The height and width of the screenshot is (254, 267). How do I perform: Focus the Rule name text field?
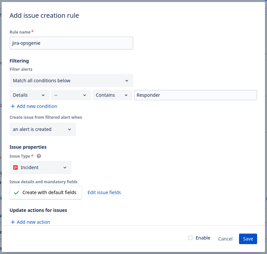point(71,43)
